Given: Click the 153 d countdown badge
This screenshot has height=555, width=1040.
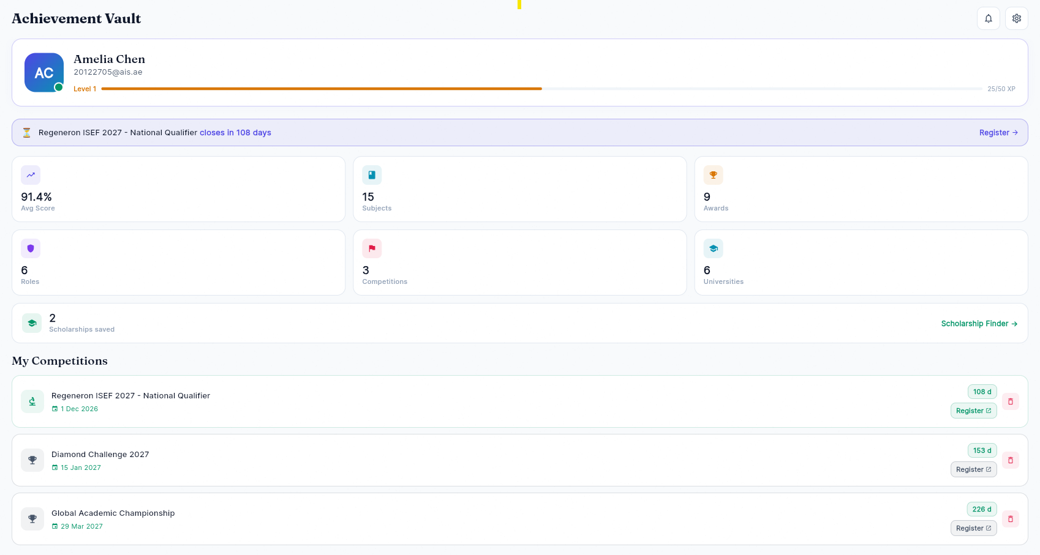Looking at the screenshot, I should (x=982, y=450).
